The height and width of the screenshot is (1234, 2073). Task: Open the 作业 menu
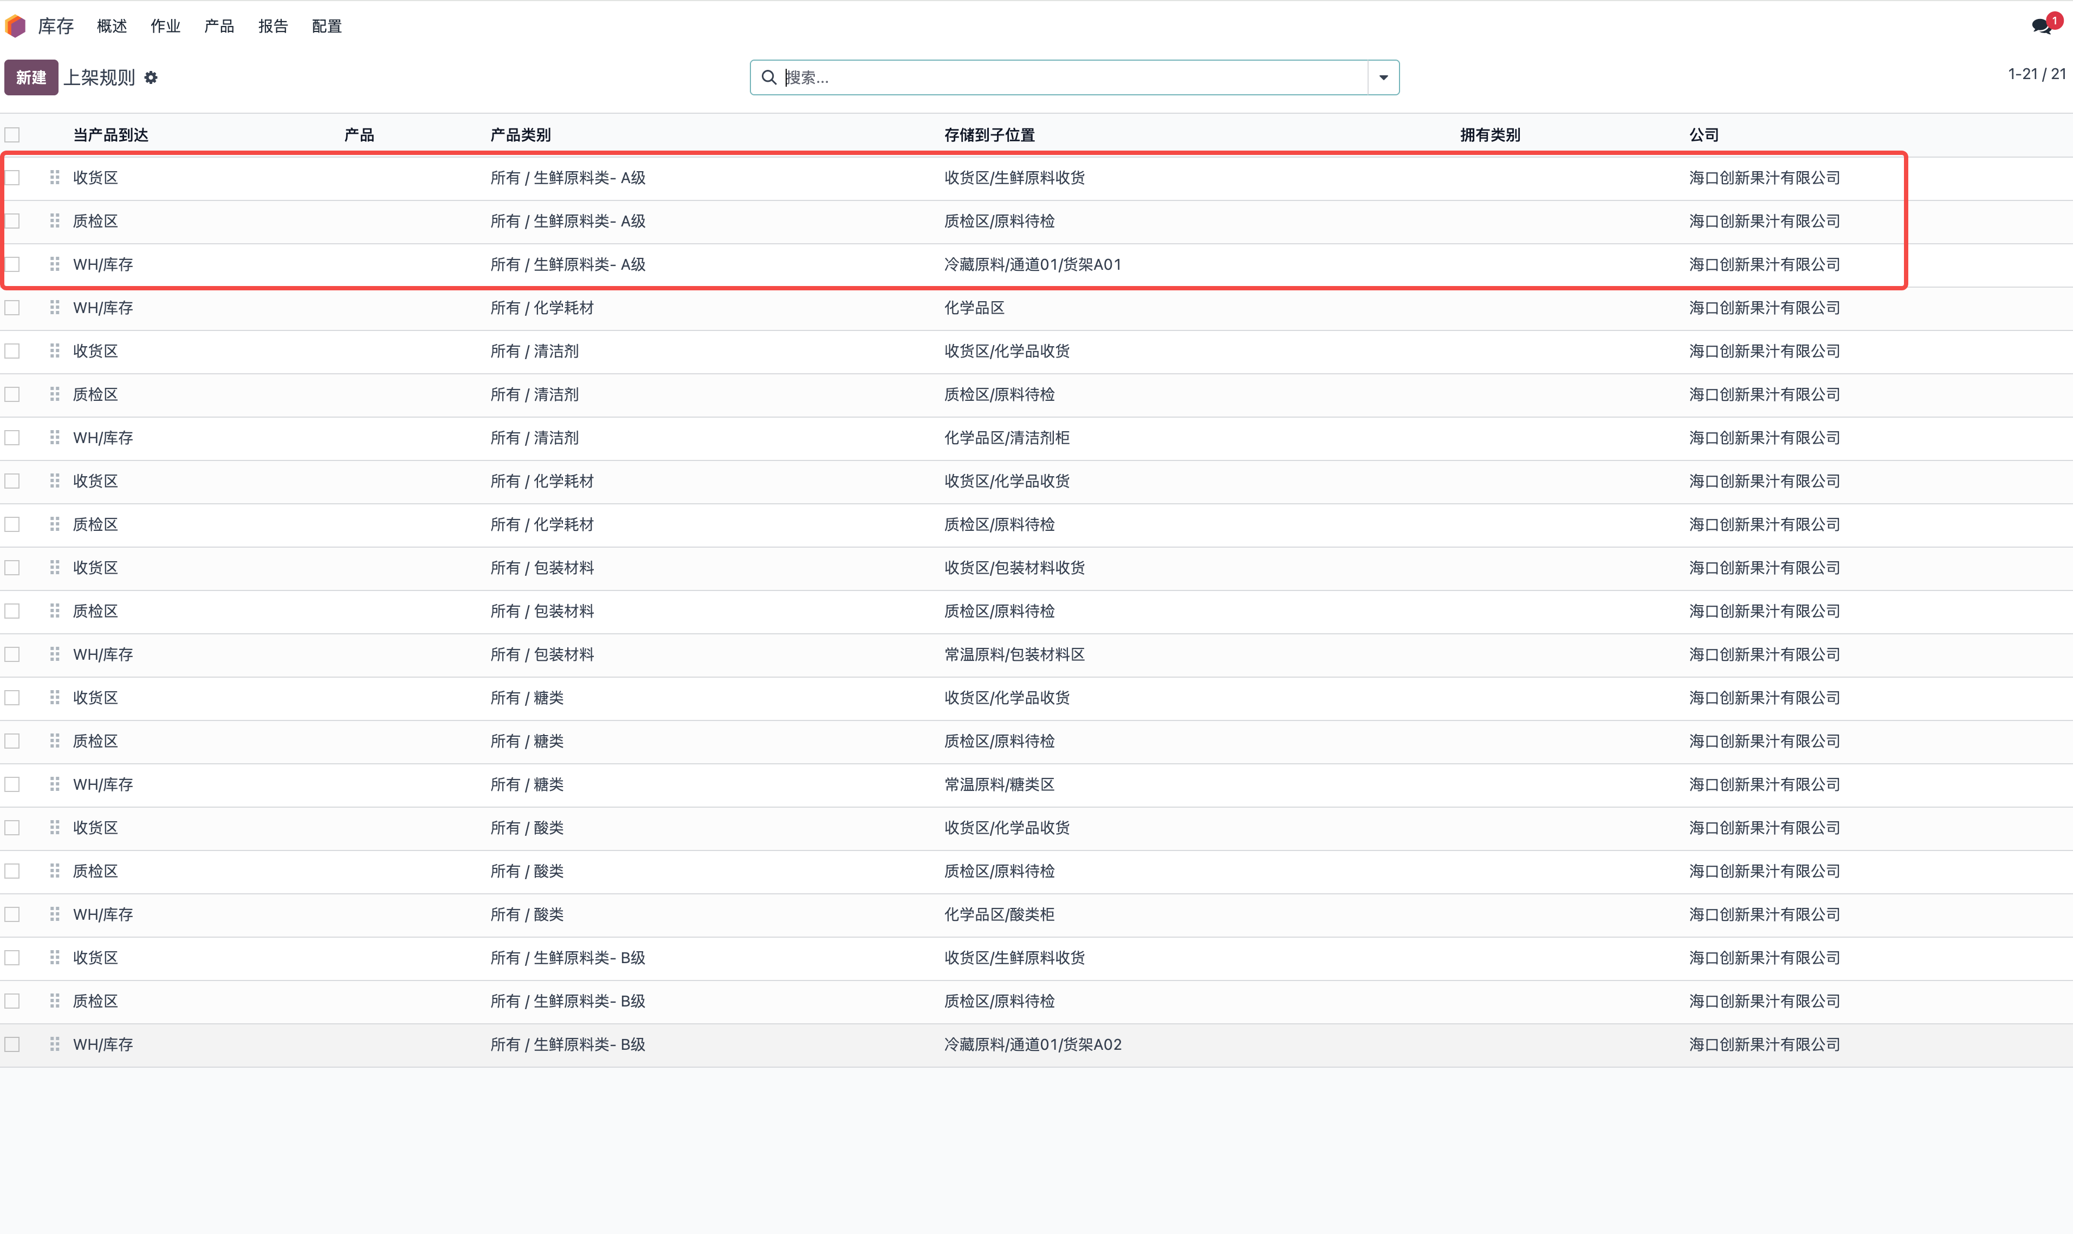165,27
